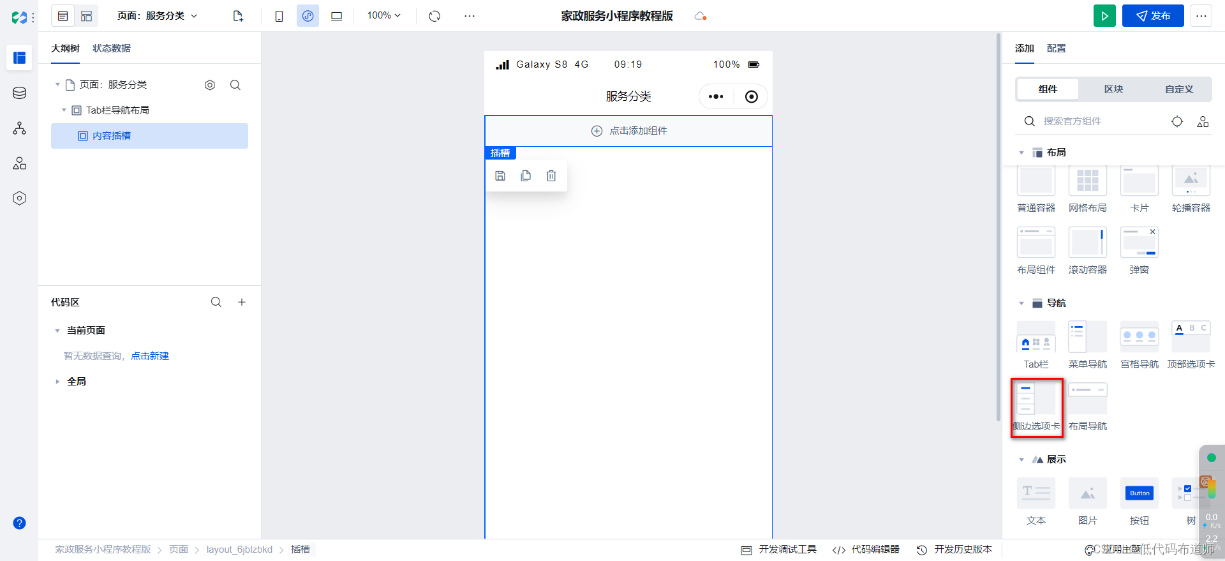1225x561 pixels.
Task: Select the 内容插槽 tree item
Action: (149, 136)
